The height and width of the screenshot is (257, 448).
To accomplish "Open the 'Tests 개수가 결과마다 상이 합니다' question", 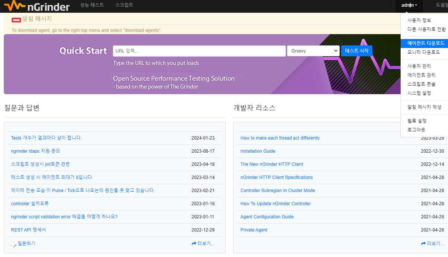I will tap(46, 138).
